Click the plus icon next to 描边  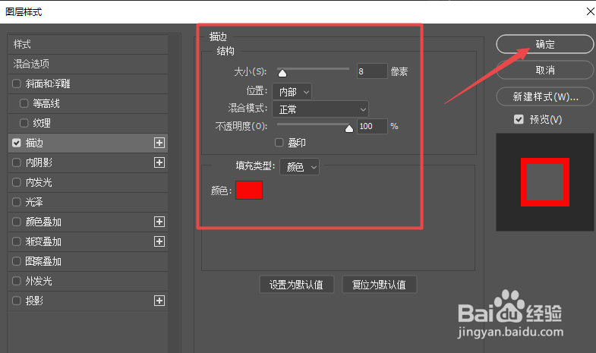tap(159, 143)
